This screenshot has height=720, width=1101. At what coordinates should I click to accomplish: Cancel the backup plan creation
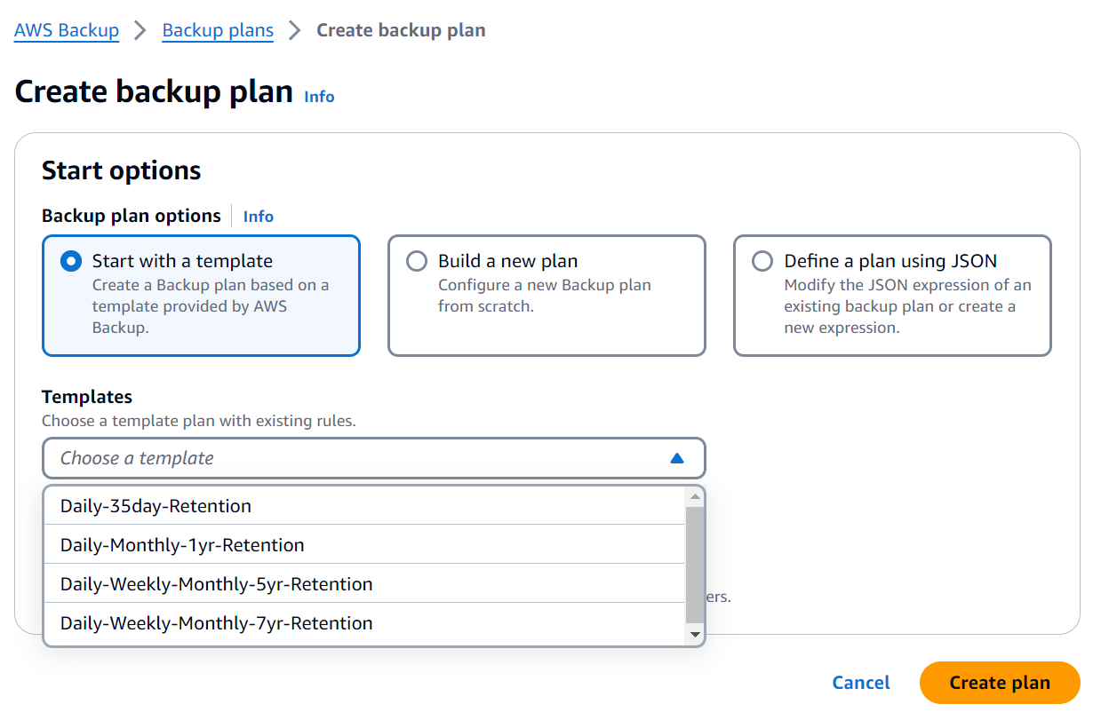tap(859, 682)
